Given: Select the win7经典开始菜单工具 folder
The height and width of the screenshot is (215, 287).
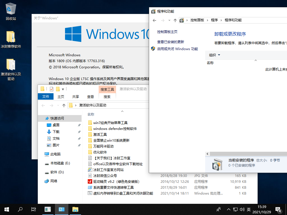Looking at the screenshot, I should coord(110,123).
